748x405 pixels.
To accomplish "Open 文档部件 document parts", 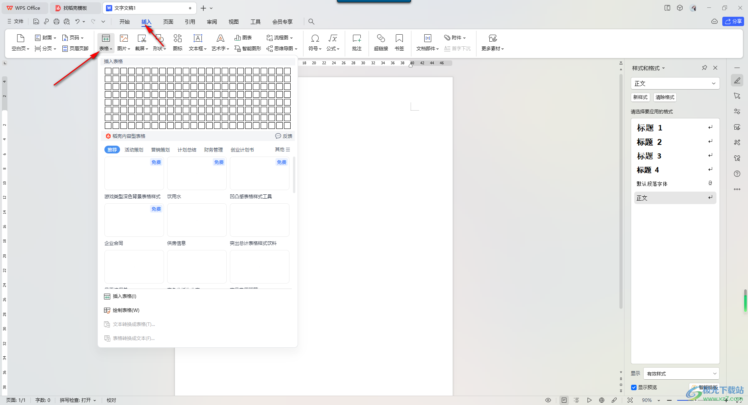I will [x=428, y=42].
